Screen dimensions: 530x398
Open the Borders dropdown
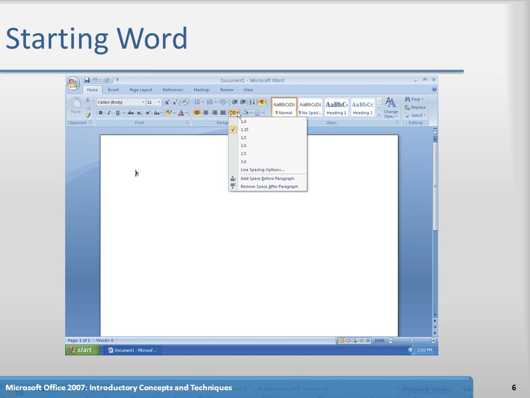[x=263, y=113]
